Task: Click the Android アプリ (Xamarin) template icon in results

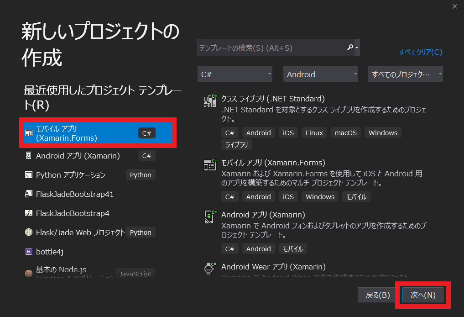Action: click(x=210, y=217)
